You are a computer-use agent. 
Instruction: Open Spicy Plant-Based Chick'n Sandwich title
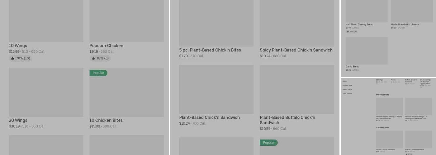pos(296,50)
